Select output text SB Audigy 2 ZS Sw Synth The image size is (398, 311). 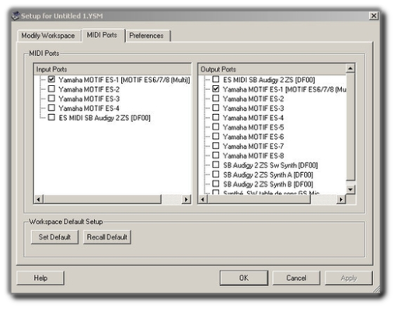pyautogui.click(x=271, y=165)
